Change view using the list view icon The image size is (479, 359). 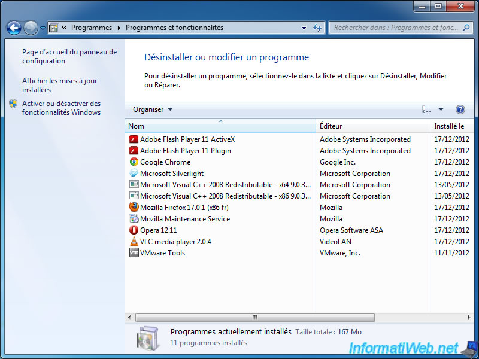point(426,109)
